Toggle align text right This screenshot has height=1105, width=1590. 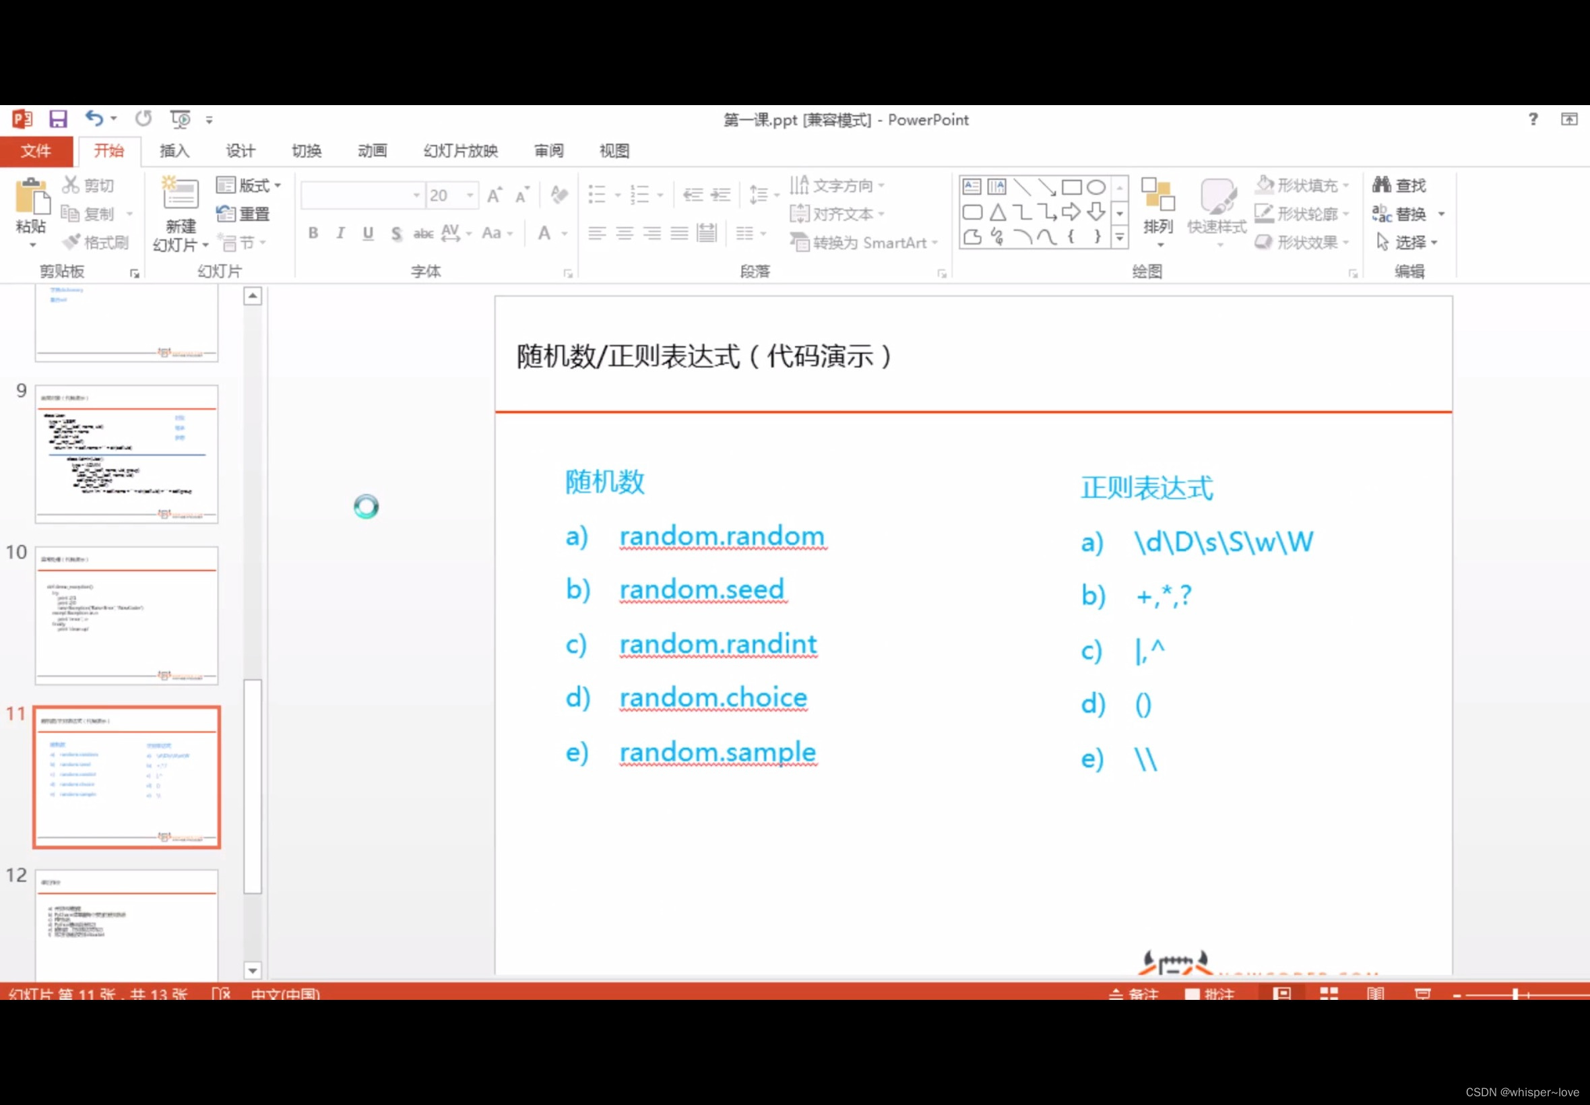pos(652,233)
